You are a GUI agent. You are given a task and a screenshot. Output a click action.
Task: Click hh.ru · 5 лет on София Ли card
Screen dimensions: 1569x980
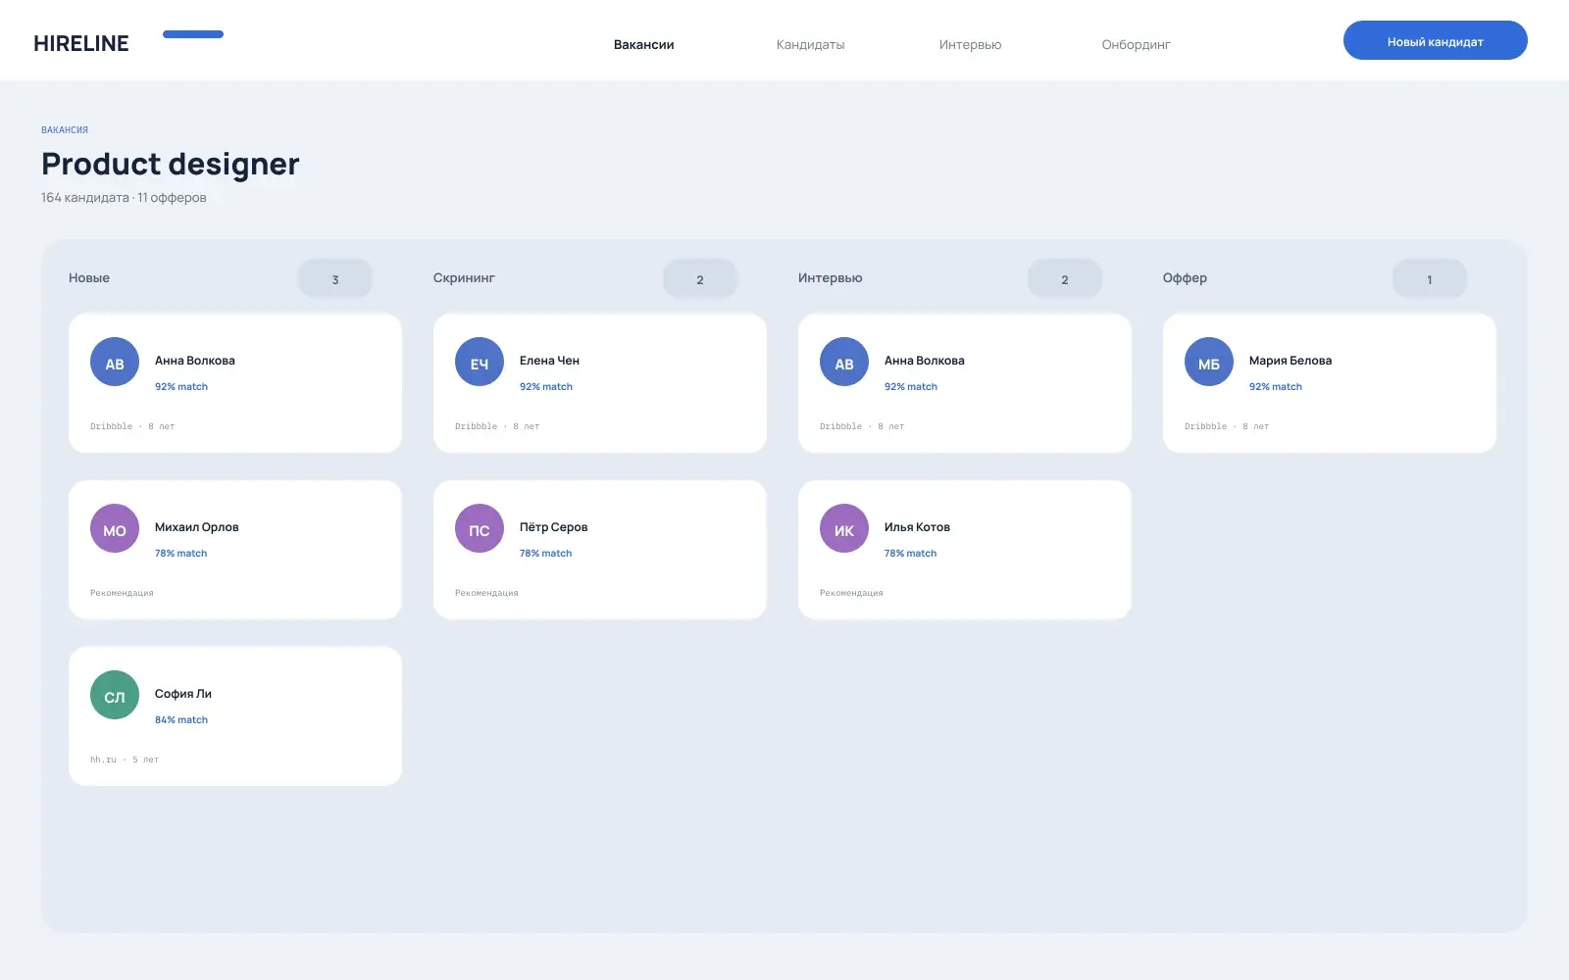click(x=125, y=759)
